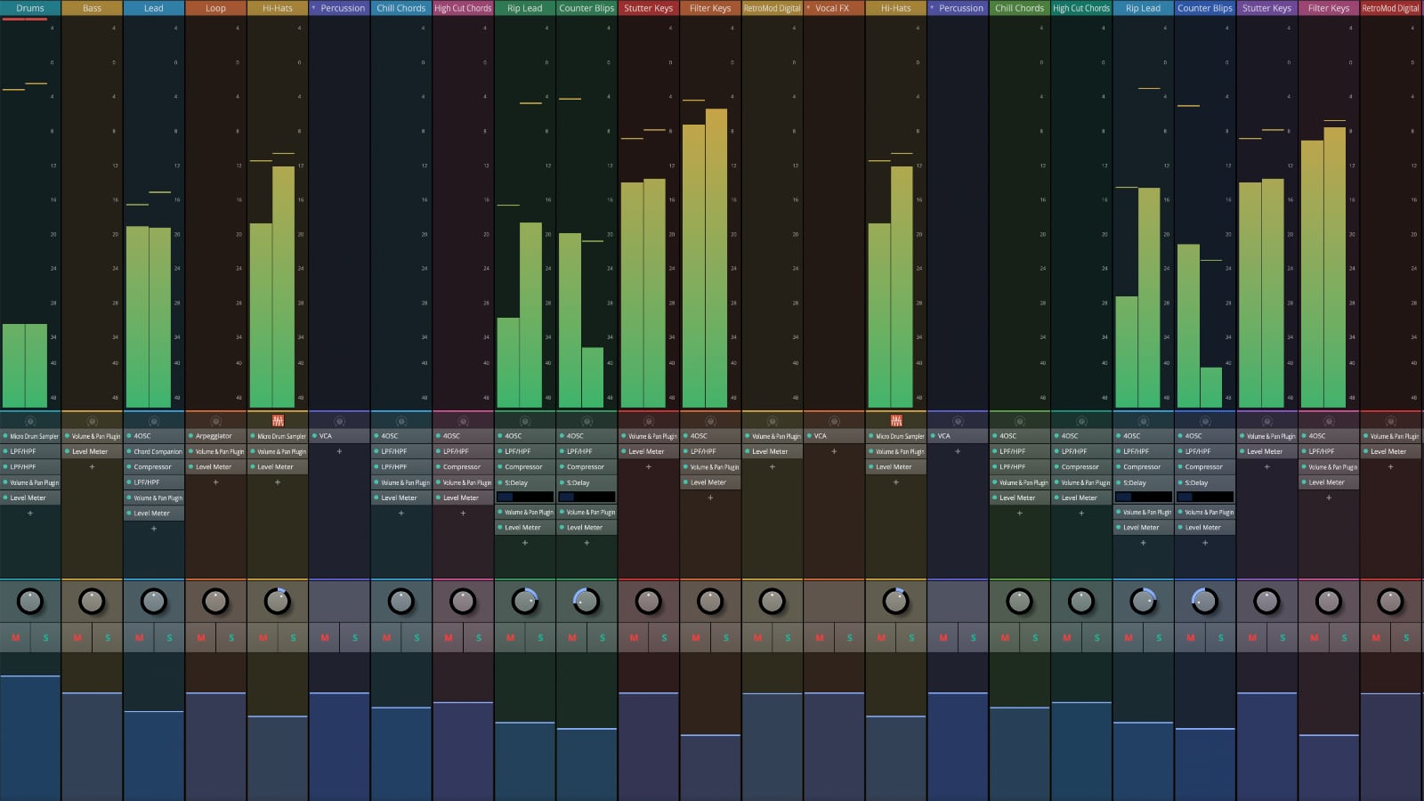Click the red Micro Drum Sampler icon above Hi-Hats devices
1424x801 pixels.
click(277, 420)
